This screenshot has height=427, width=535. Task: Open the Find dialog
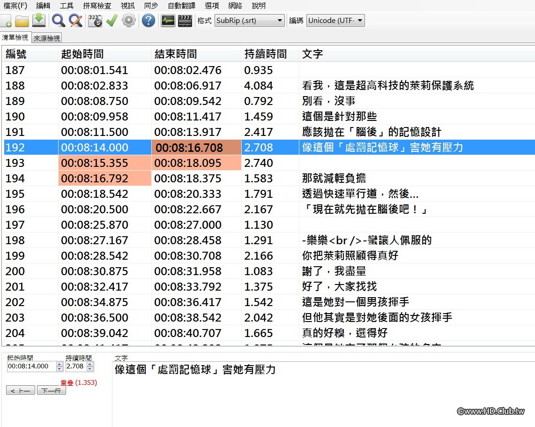pyautogui.click(x=58, y=21)
